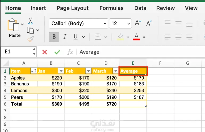Confirm entry with the green checkmark
The height and width of the screenshot is (132, 205).
pos(57,52)
